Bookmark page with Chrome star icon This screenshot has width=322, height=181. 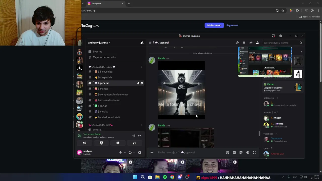click(283, 11)
